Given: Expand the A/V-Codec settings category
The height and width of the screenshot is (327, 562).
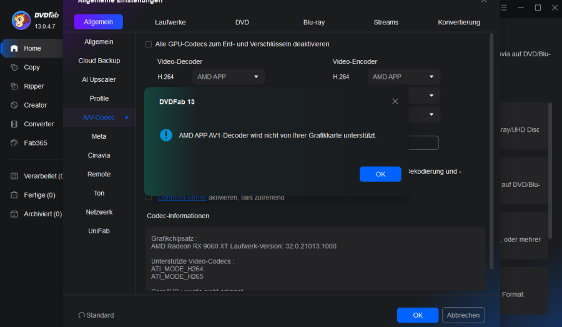Looking at the screenshot, I should coord(99,117).
